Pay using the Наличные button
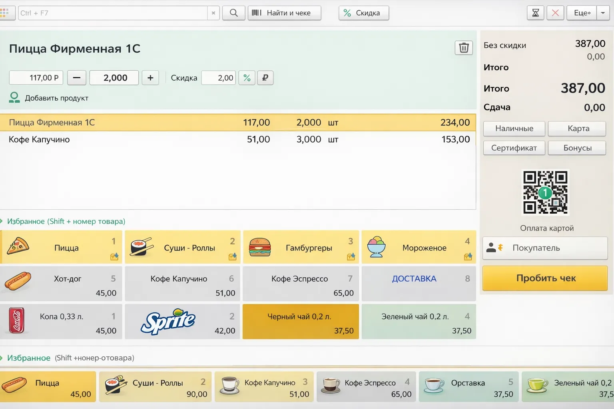 pos(514,129)
